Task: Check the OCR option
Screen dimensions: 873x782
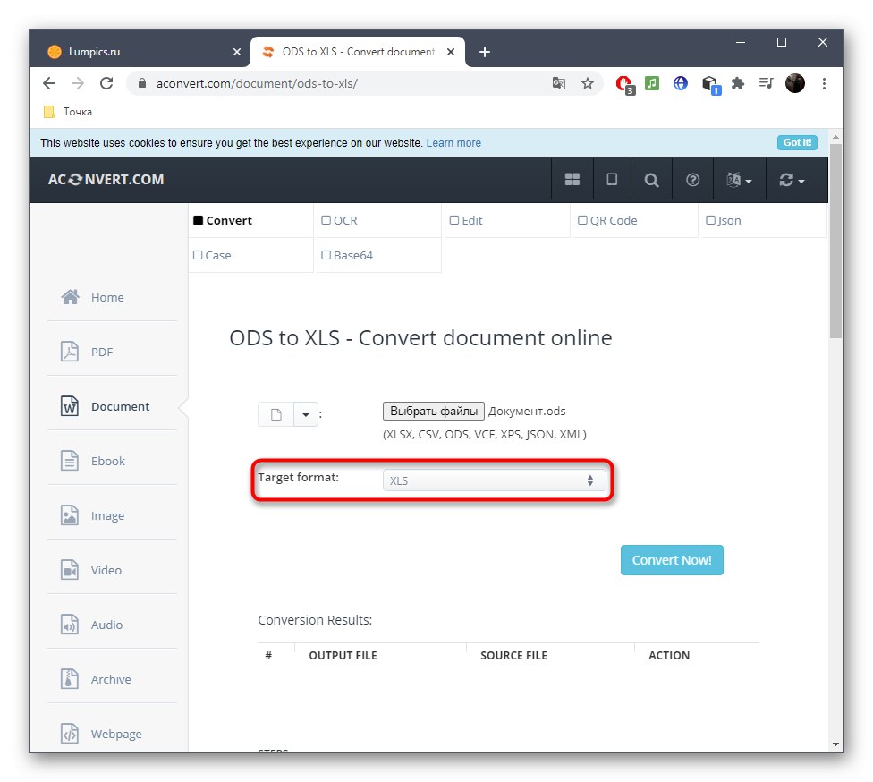Action: [x=326, y=219]
